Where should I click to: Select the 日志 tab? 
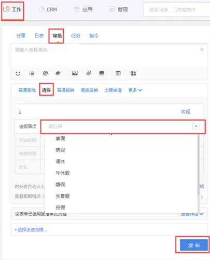(x=39, y=36)
